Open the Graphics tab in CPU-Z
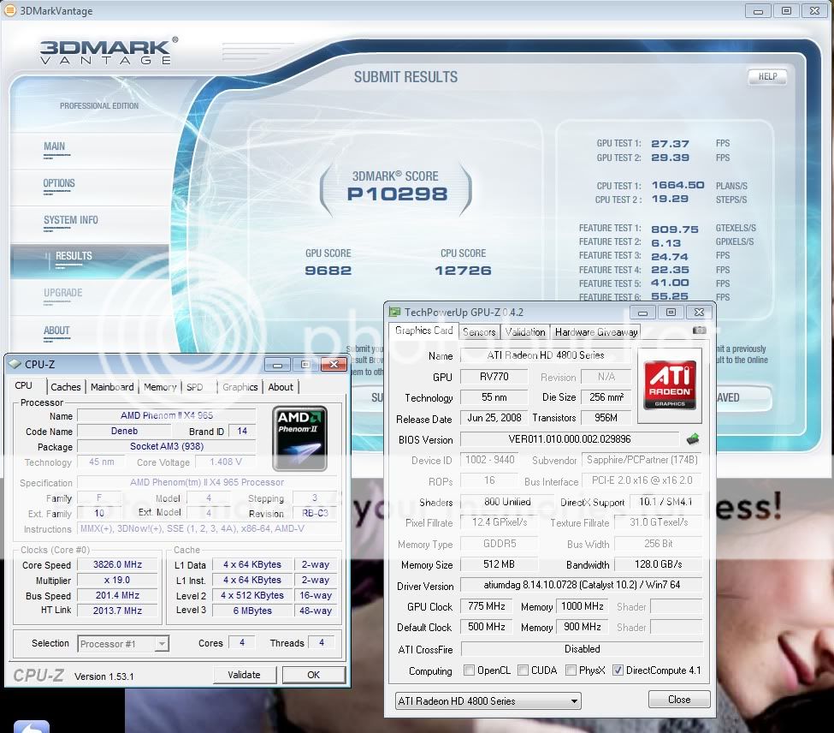This screenshot has height=733, width=834. click(x=240, y=387)
